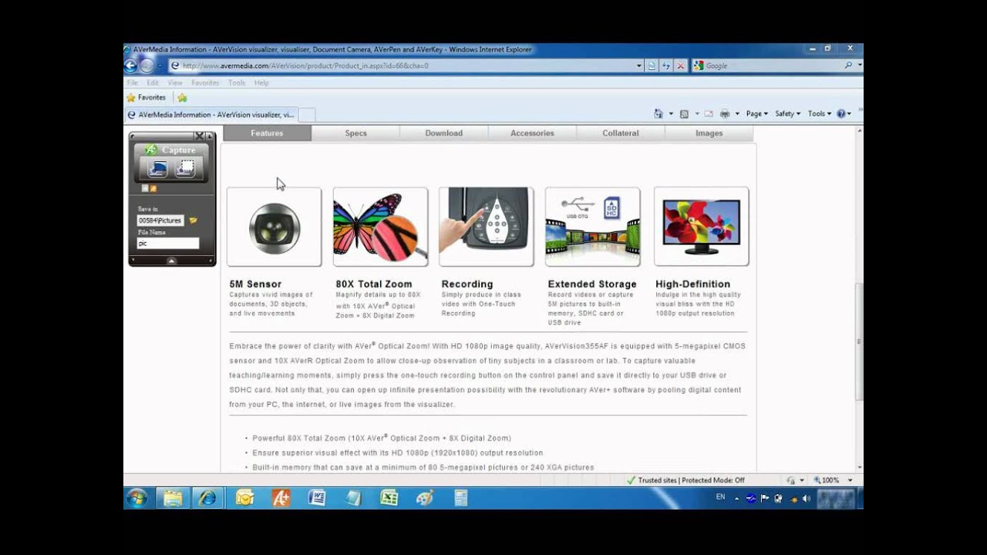Viewport: 987px width, 555px height.
Task: Switch to the Images tab
Action: 709,133
